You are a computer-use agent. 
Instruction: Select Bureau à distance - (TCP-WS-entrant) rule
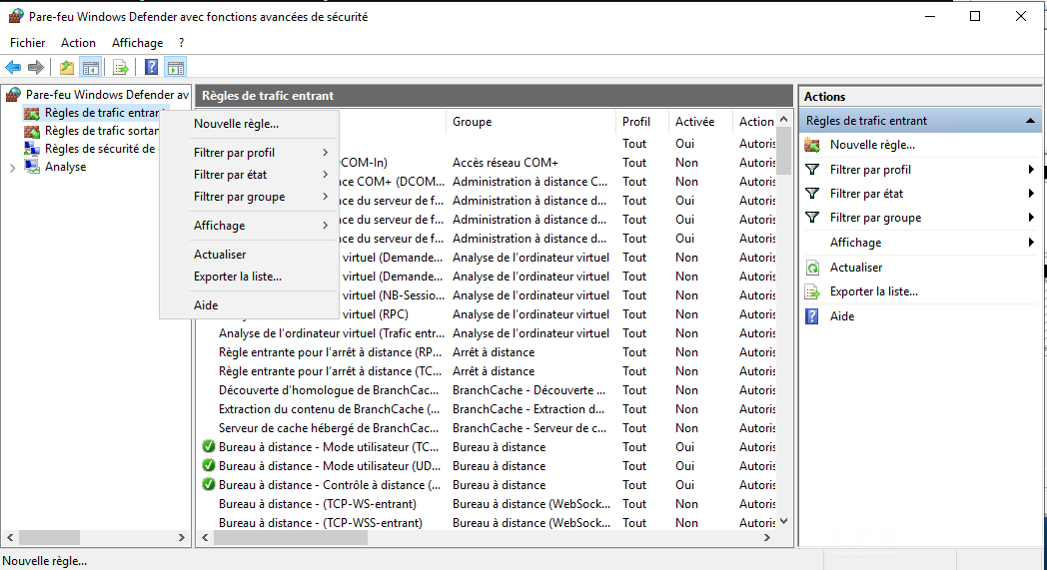(317, 504)
